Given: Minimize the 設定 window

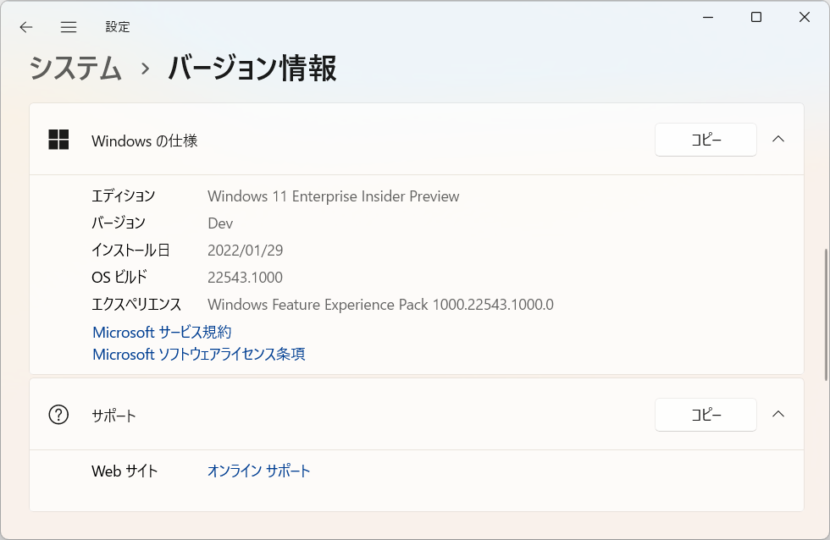Looking at the screenshot, I should click(708, 17).
